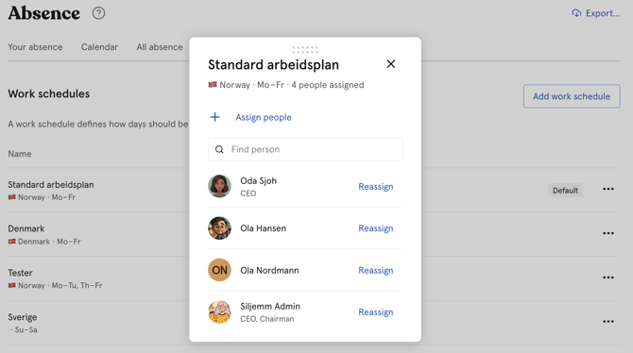This screenshot has width=633, height=353.
Task: Select the Tester work schedule name
Action: [x=20, y=273]
